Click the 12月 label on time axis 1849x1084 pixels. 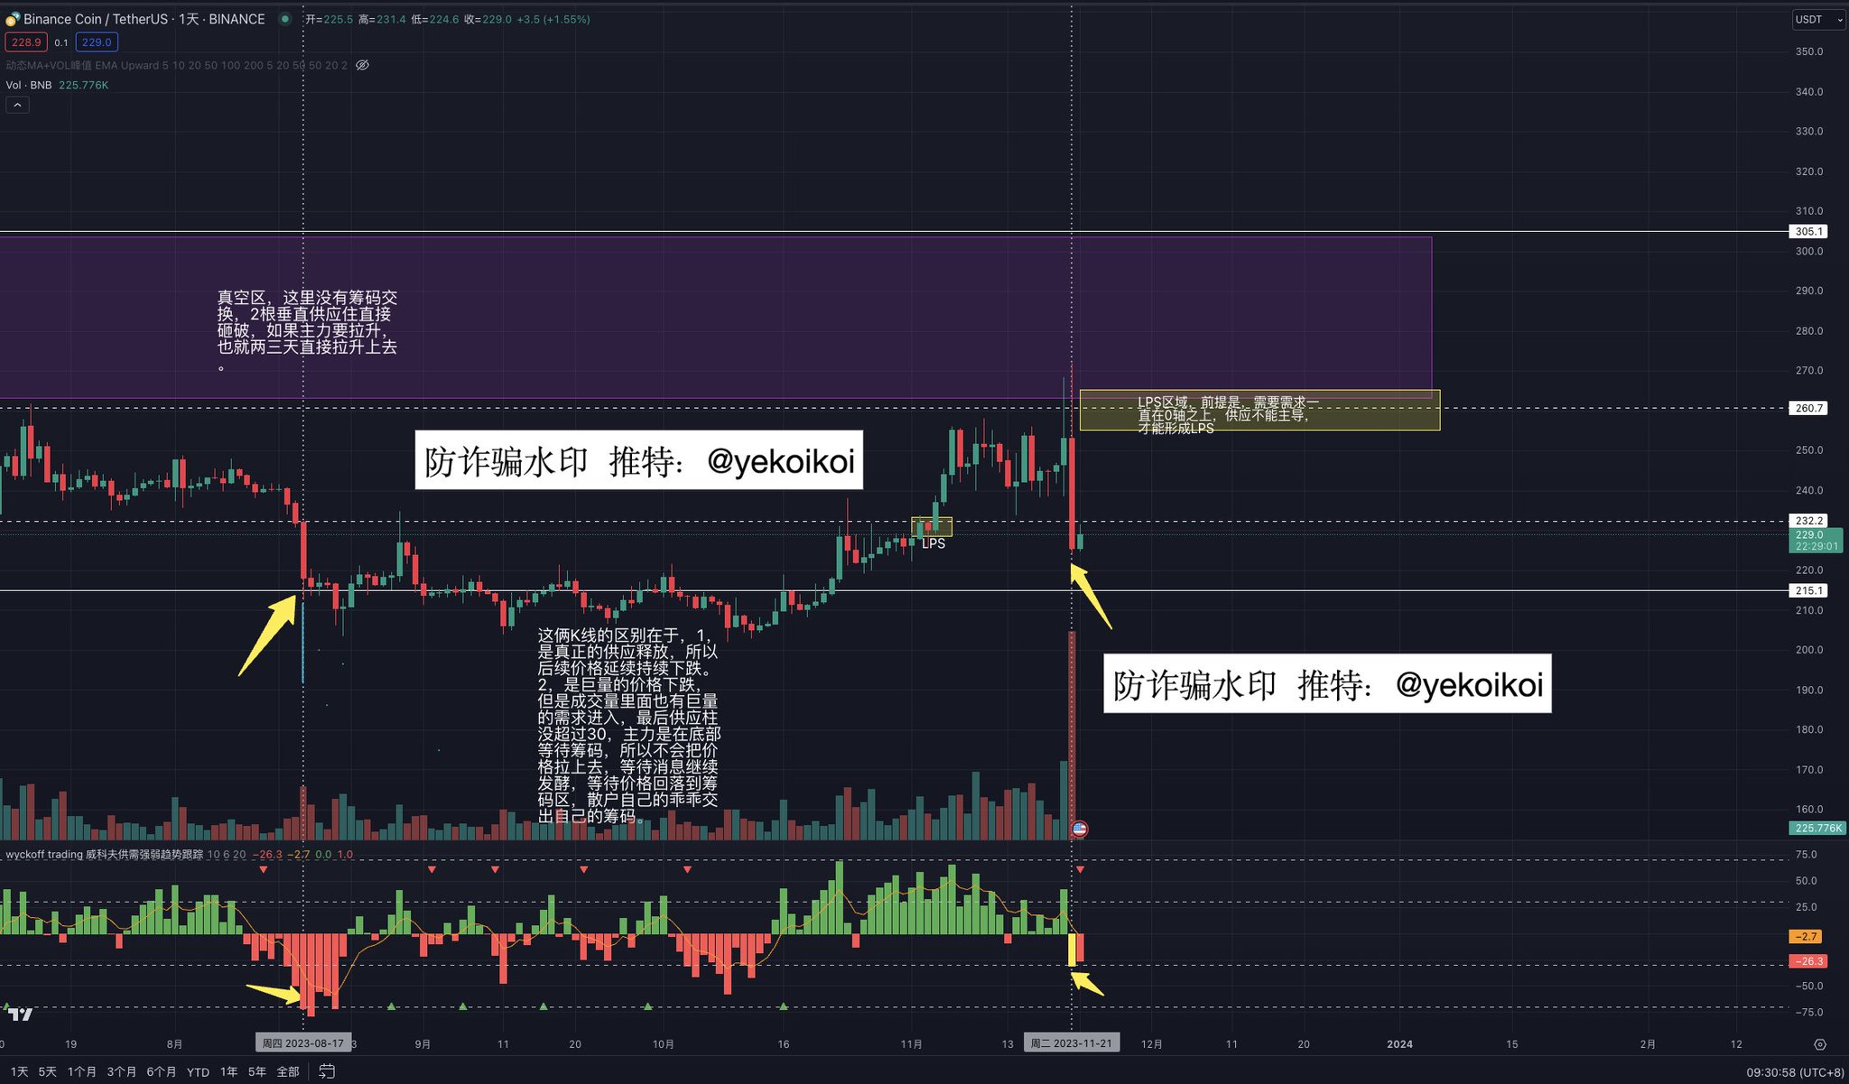[x=1151, y=1044]
